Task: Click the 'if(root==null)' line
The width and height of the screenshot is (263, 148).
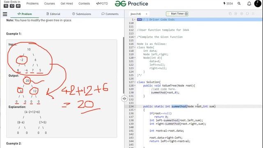Action: (161, 113)
